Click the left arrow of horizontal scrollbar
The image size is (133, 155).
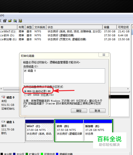pyautogui.click(x=1, y=89)
